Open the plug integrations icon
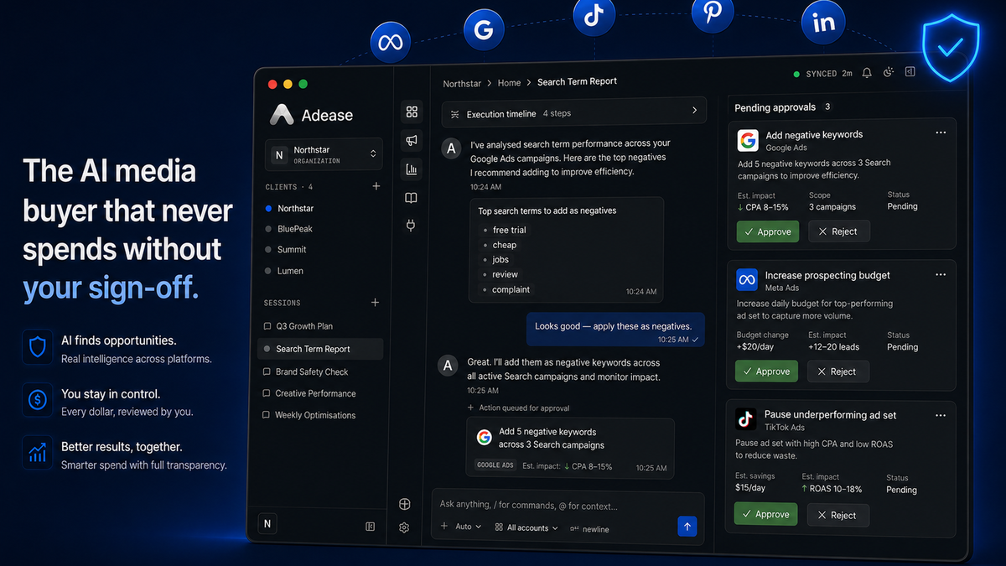 coord(411,226)
